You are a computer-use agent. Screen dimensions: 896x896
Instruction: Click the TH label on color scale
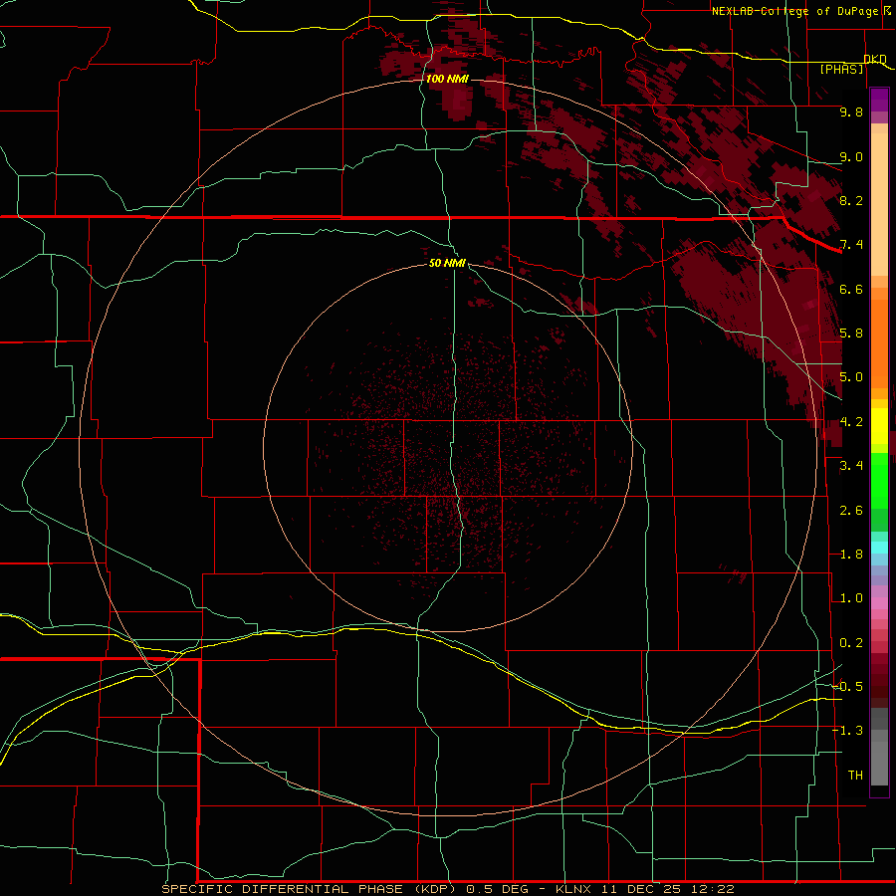pos(855,776)
